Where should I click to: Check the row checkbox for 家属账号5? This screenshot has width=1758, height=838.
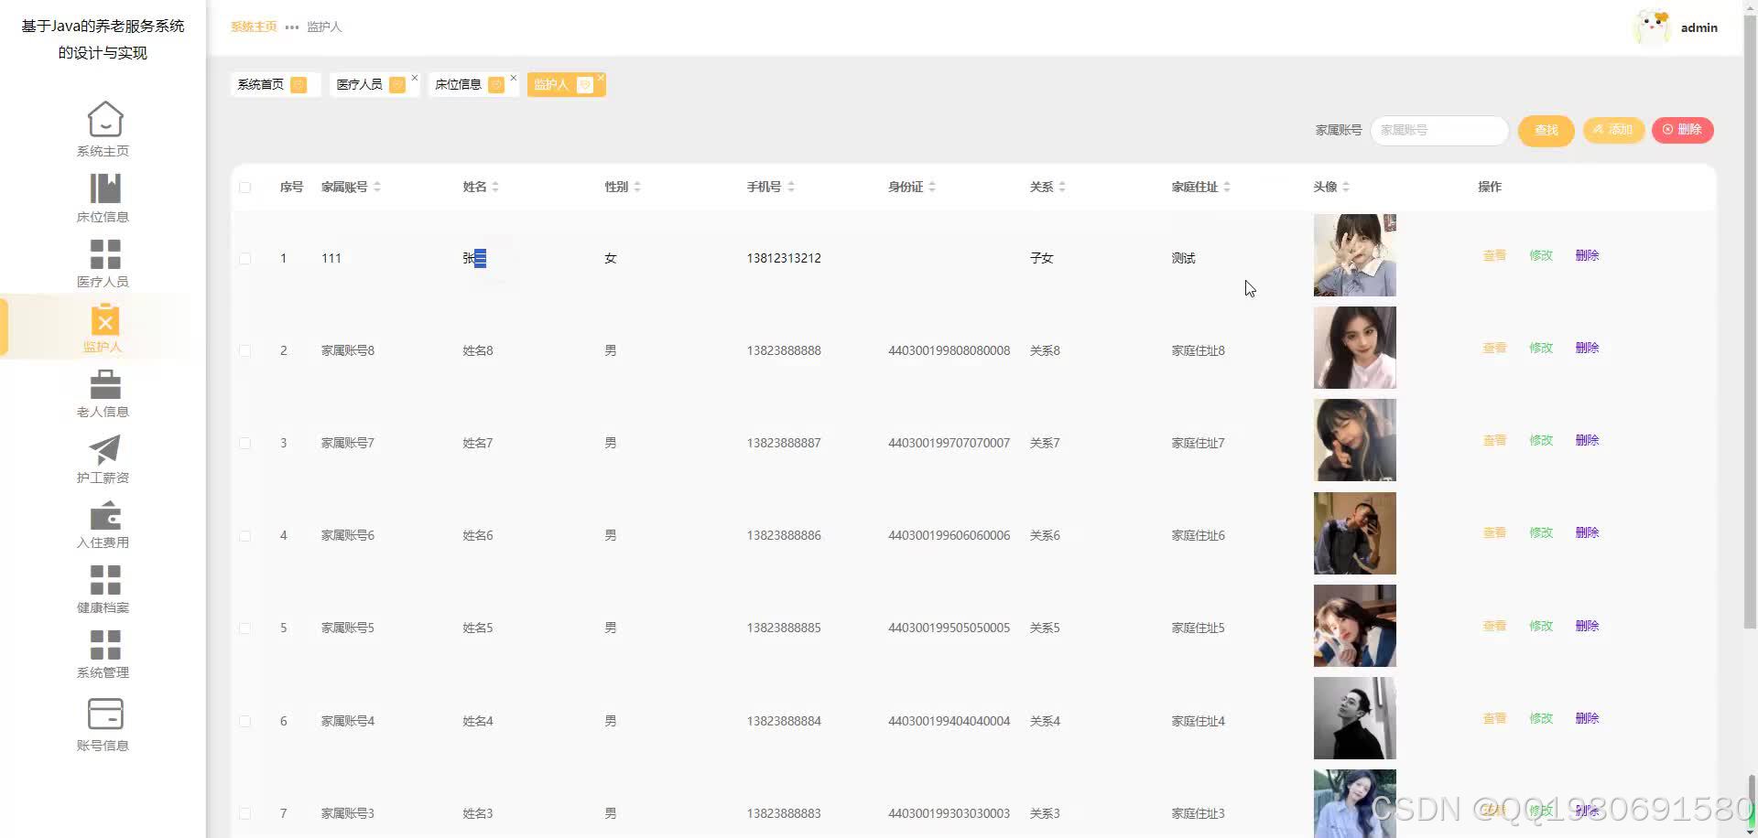[x=244, y=628]
